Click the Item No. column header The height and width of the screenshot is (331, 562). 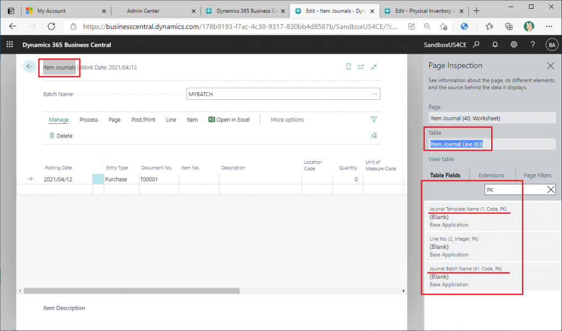click(190, 168)
